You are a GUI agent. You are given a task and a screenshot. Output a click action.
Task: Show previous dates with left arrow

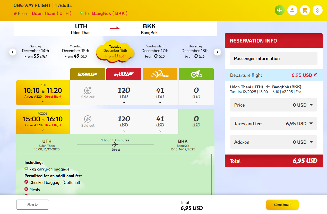click(x=13, y=52)
